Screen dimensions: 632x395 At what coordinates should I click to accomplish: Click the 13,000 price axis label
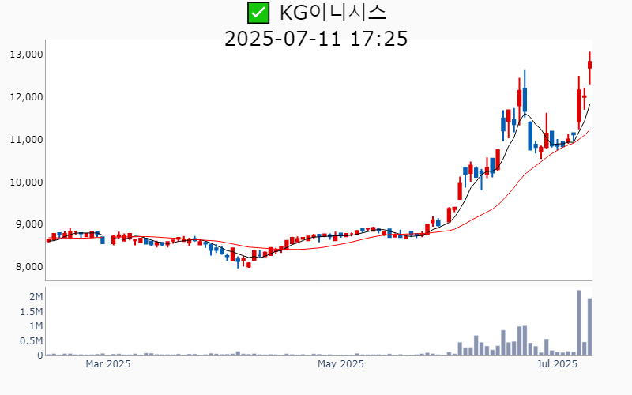pyautogui.click(x=26, y=55)
